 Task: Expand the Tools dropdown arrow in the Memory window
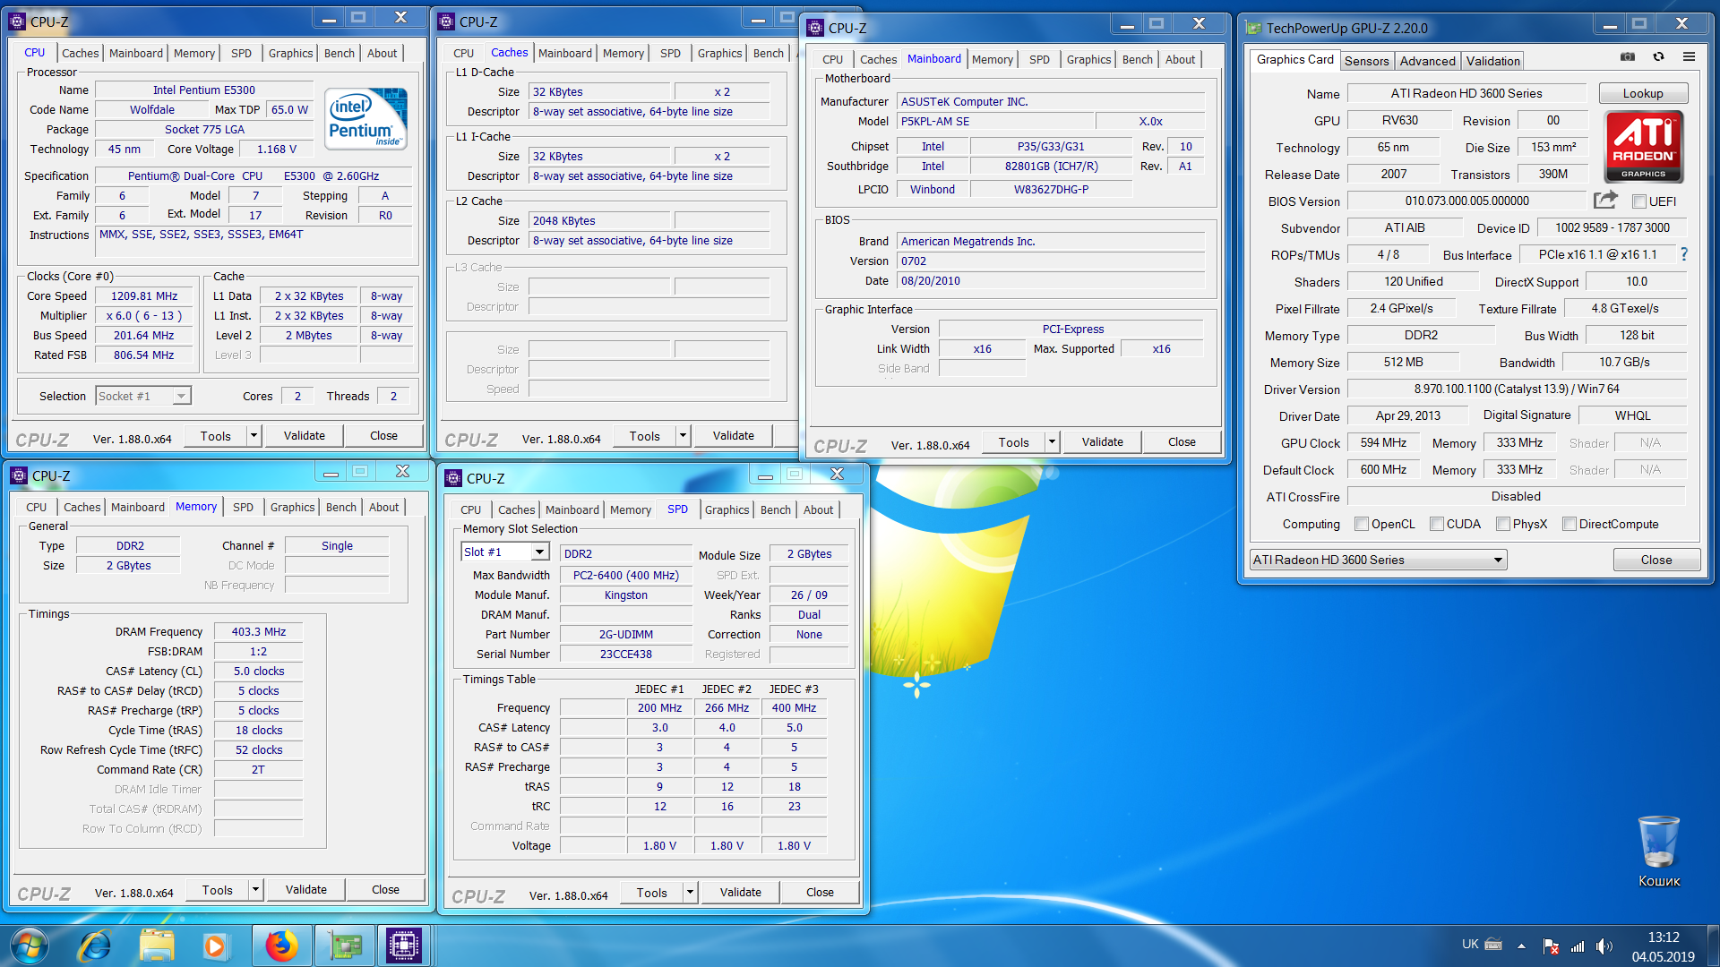click(255, 890)
